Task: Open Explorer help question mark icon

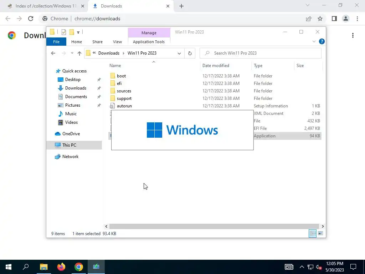Action: [x=322, y=41]
